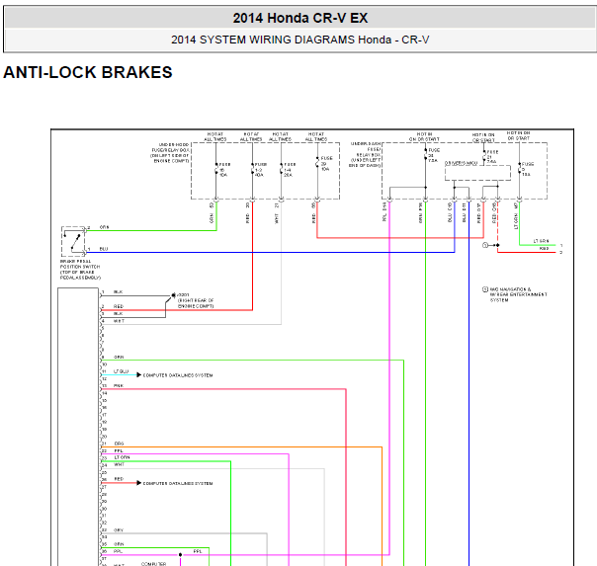Image resolution: width=597 pixels, height=566 pixels.
Task: Click the 'RED' label at pin 2
Action: click(119, 306)
